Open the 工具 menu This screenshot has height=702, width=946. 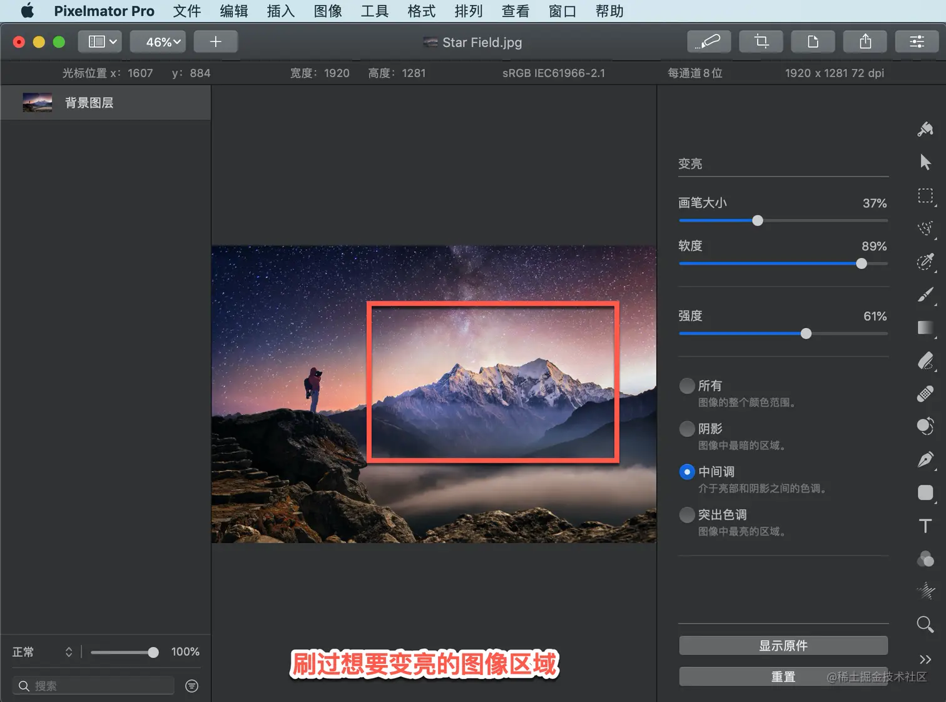(x=375, y=11)
